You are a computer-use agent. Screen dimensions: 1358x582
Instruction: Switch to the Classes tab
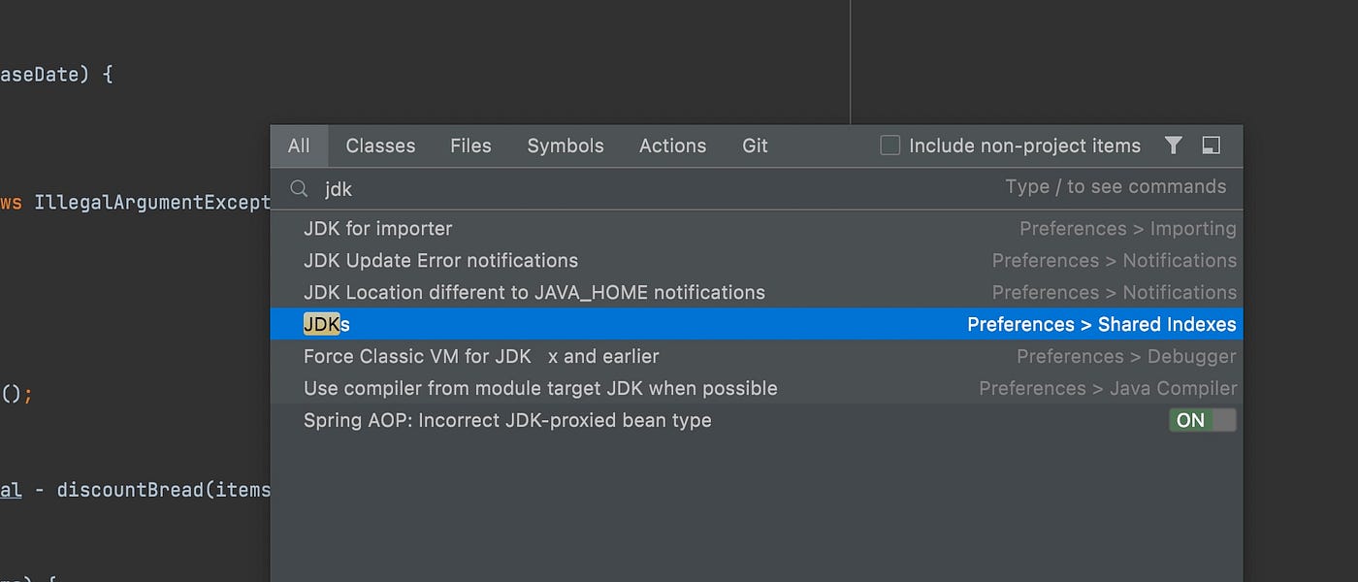pyautogui.click(x=379, y=145)
